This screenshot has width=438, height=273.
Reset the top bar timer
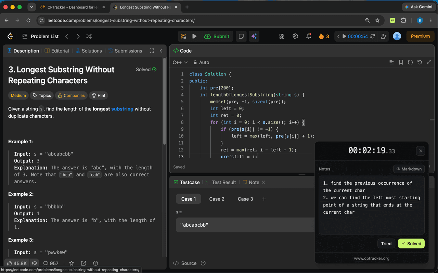tap(373, 36)
